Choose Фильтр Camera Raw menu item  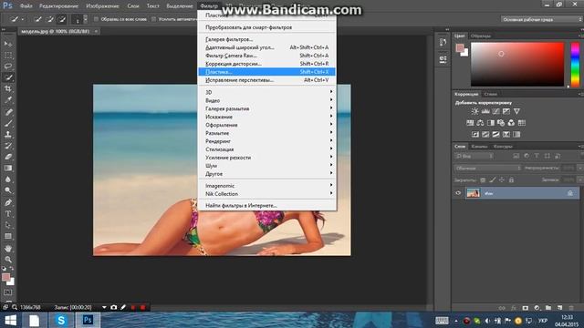click(267, 56)
